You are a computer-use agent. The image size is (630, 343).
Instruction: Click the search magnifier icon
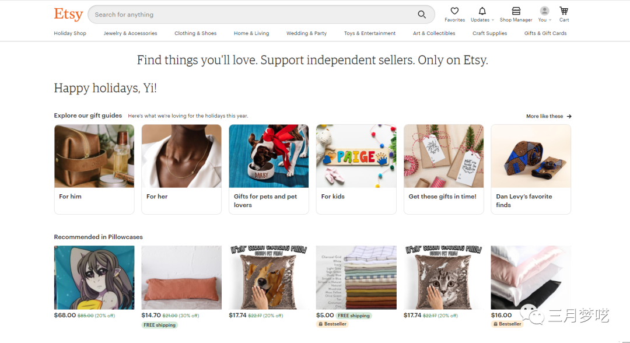click(x=422, y=15)
